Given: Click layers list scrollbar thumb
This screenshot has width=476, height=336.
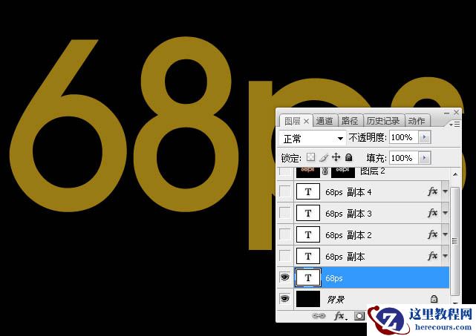Looking at the screenshot, I should point(454,241).
